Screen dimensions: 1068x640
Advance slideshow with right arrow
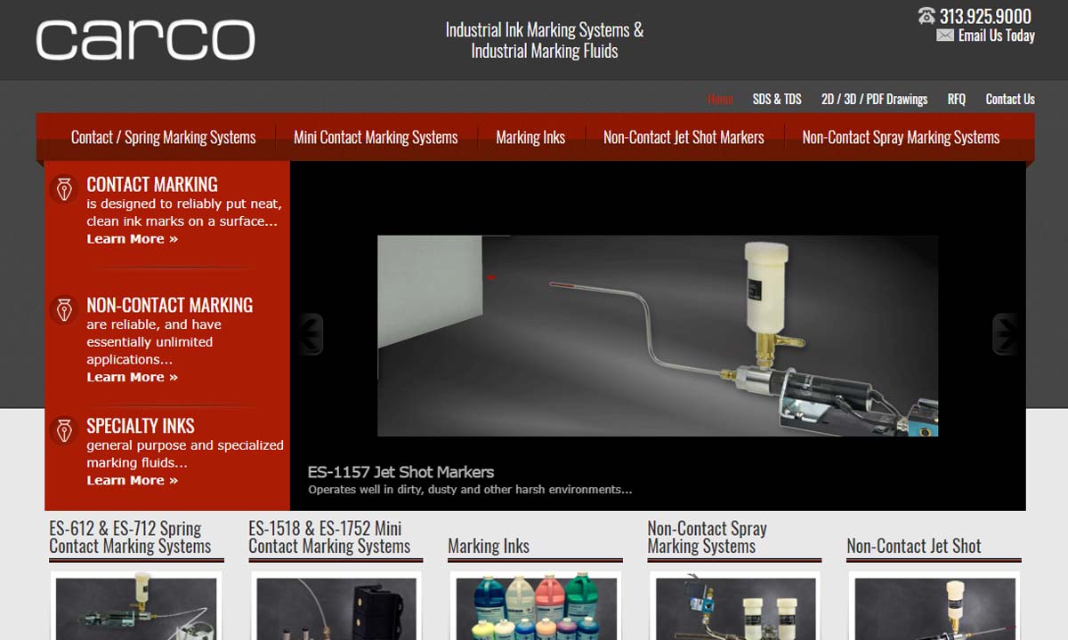(x=1005, y=334)
